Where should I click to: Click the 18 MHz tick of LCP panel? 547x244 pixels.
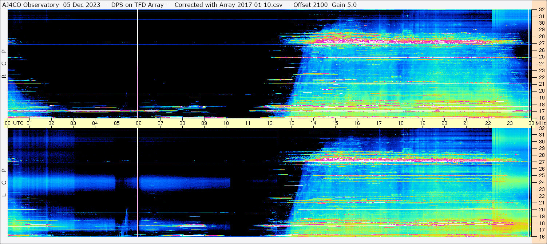pos(541,223)
